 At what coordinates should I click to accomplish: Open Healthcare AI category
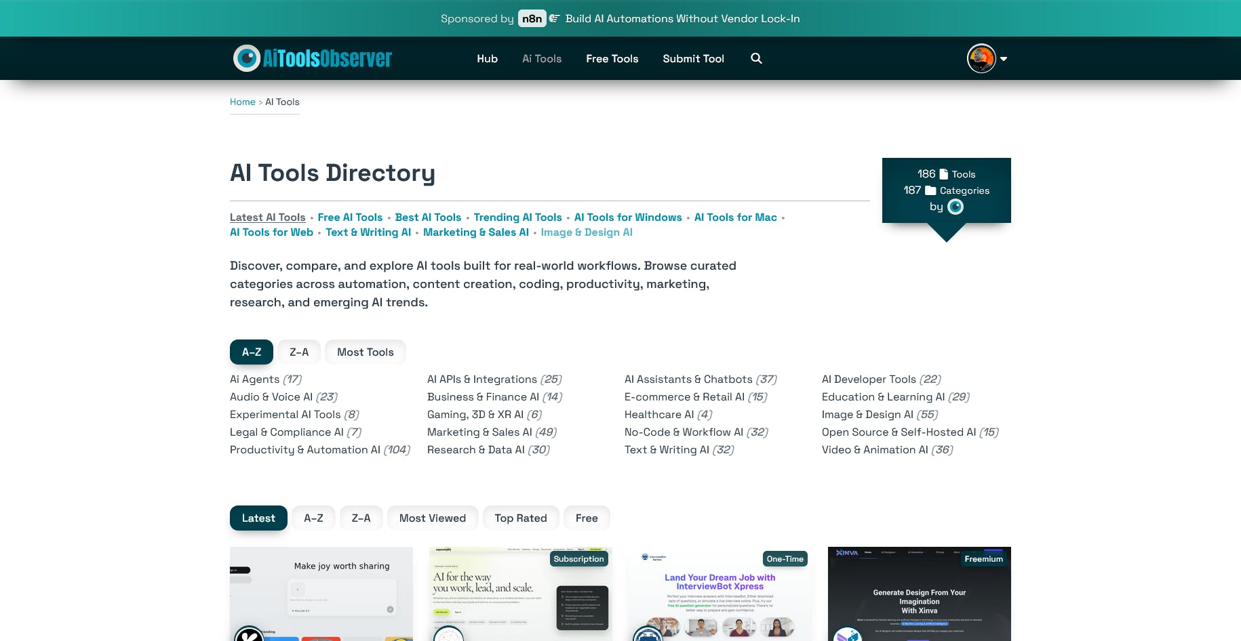(x=668, y=415)
